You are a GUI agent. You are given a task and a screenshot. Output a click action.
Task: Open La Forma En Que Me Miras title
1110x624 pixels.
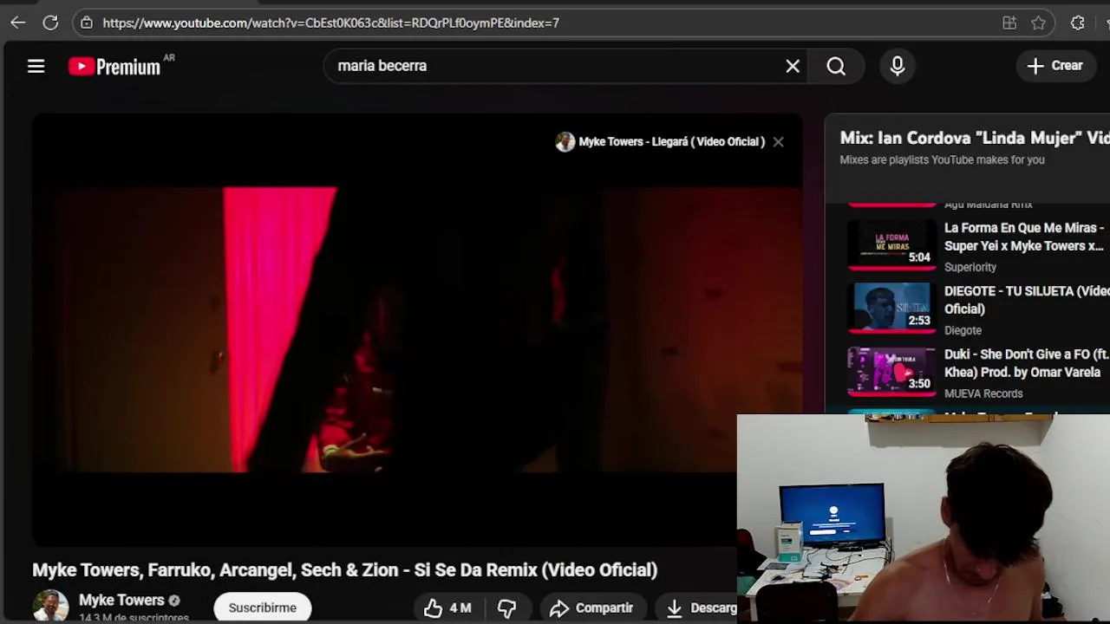click(1024, 237)
